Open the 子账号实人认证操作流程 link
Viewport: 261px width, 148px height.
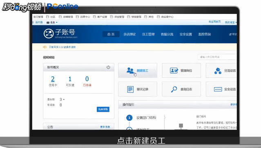(62, 47)
